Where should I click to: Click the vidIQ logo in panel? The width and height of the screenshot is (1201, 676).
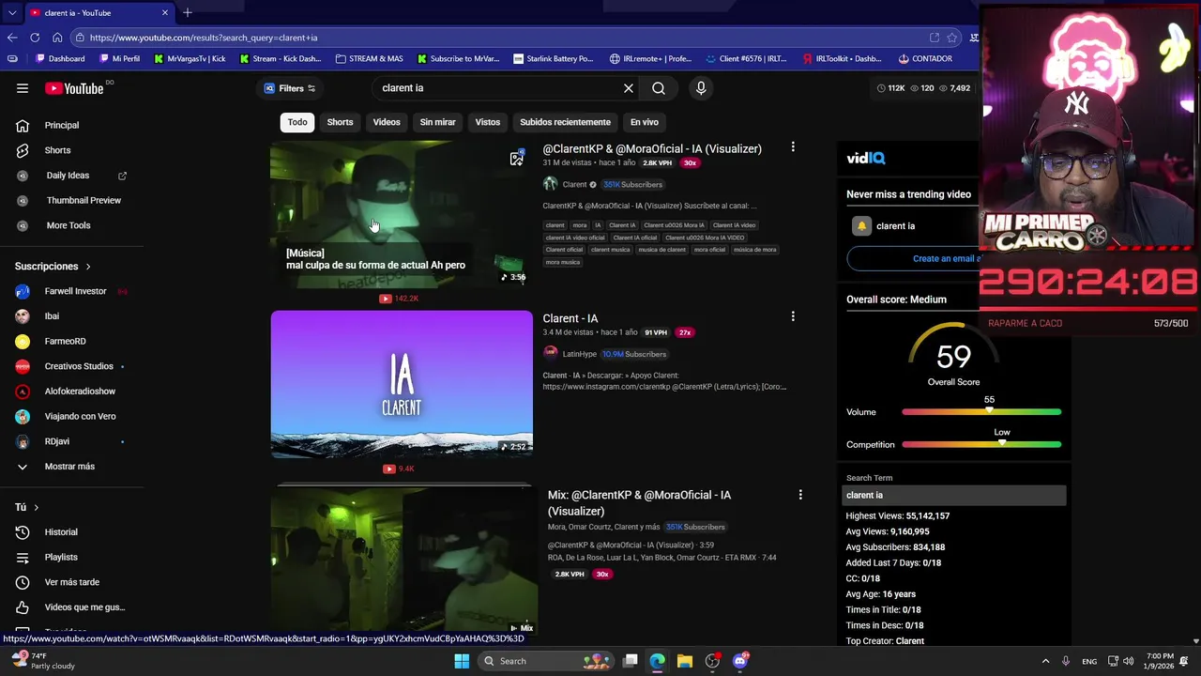point(866,159)
